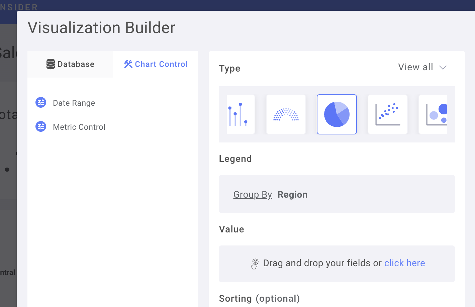This screenshot has height=307, width=475.
Task: Click the Metric Control sliders icon
Action: (x=40, y=127)
